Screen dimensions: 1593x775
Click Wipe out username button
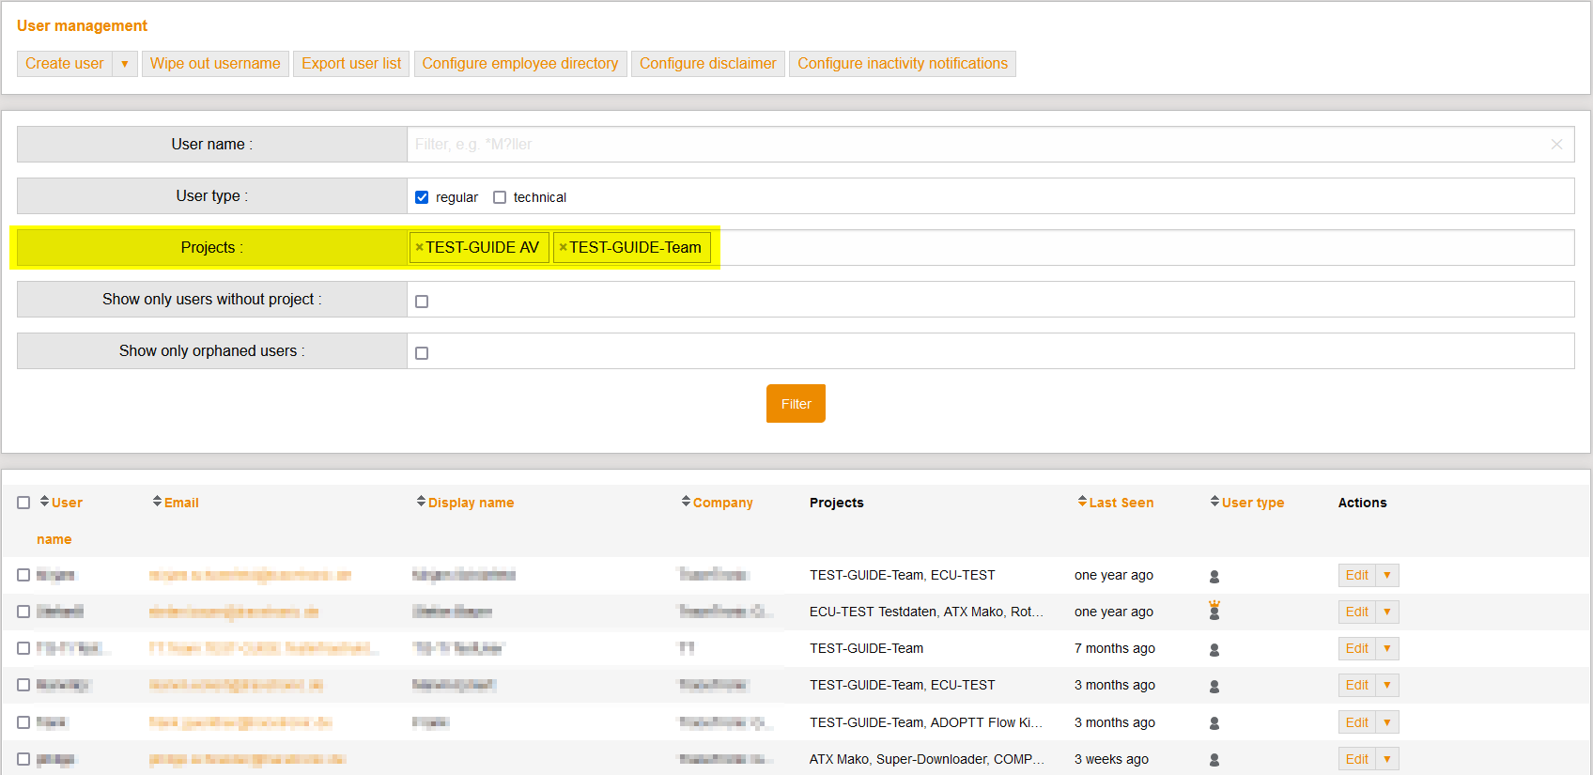pyautogui.click(x=215, y=64)
